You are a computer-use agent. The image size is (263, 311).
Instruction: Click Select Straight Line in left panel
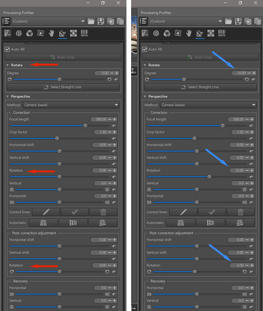pyautogui.click(x=63, y=87)
